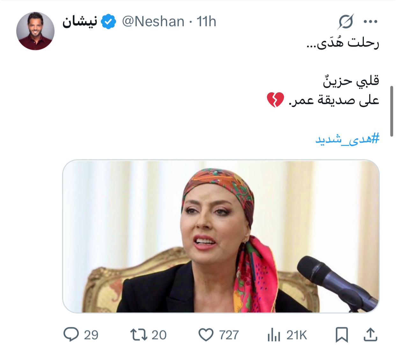396x350 pixels.
Task: Click the 29 replies count
Action: (91, 335)
